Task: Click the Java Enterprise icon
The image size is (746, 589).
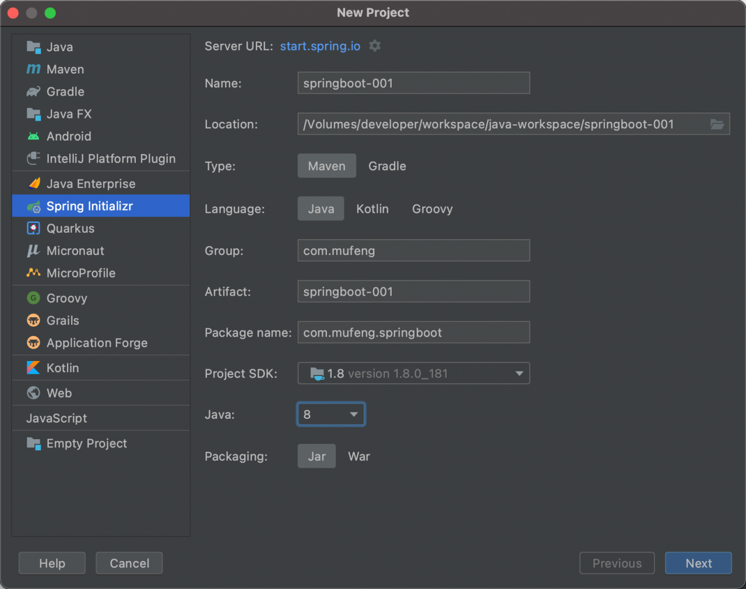Action: (x=34, y=184)
